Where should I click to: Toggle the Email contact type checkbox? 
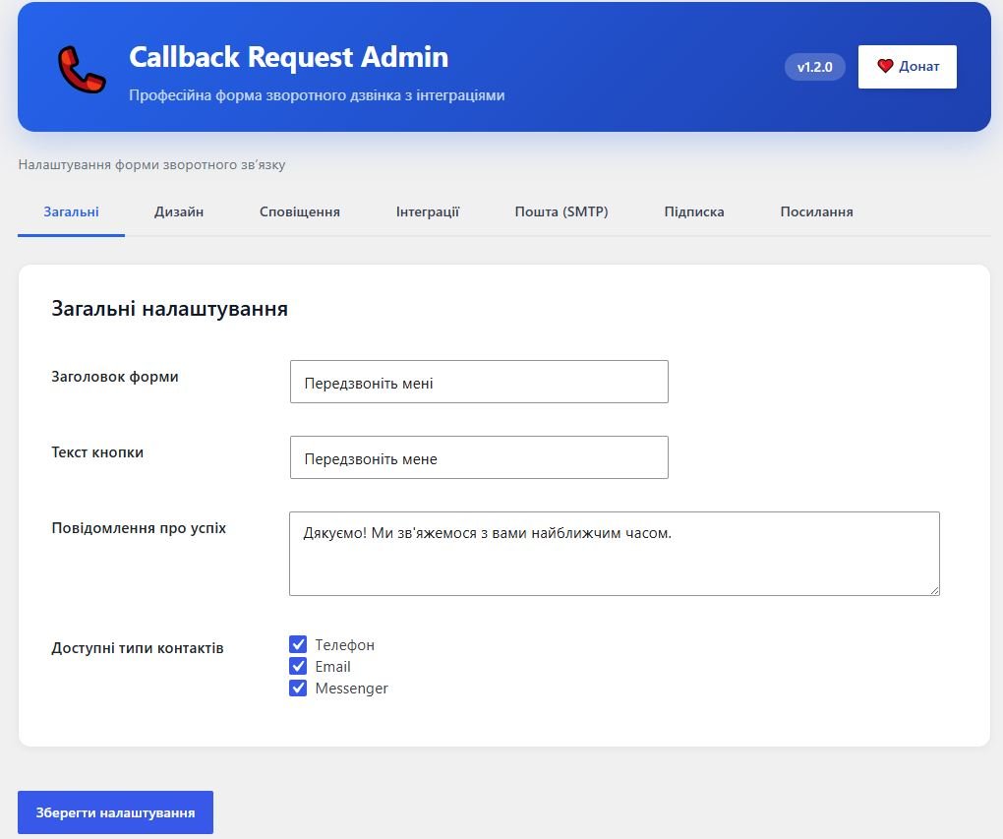(x=297, y=666)
